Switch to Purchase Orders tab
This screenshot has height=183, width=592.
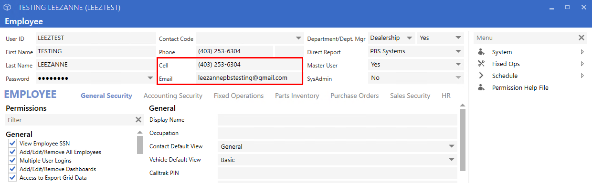355,96
